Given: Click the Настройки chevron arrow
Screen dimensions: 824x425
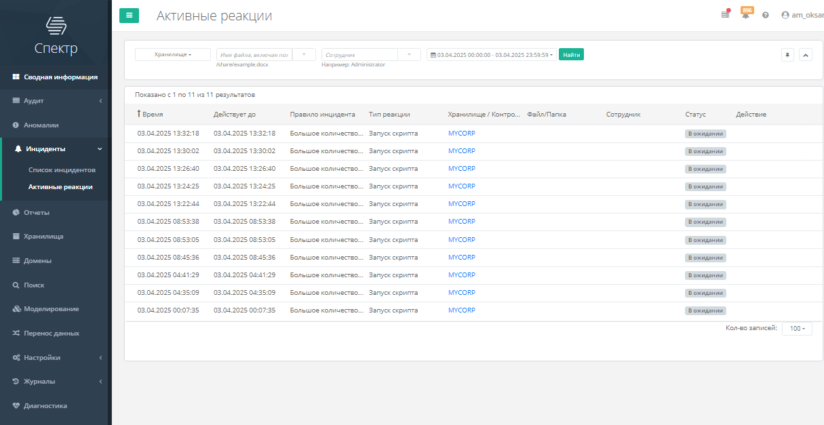Looking at the screenshot, I should tap(100, 357).
